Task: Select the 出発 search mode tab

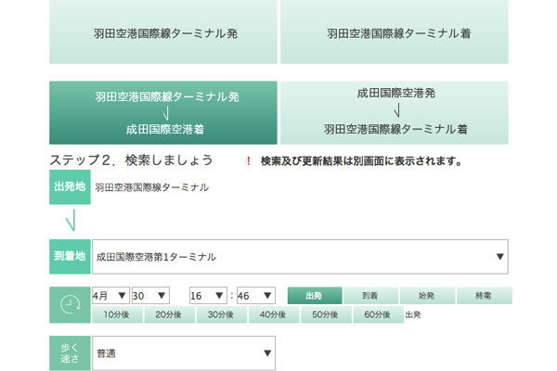Action: (x=315, y=295)
